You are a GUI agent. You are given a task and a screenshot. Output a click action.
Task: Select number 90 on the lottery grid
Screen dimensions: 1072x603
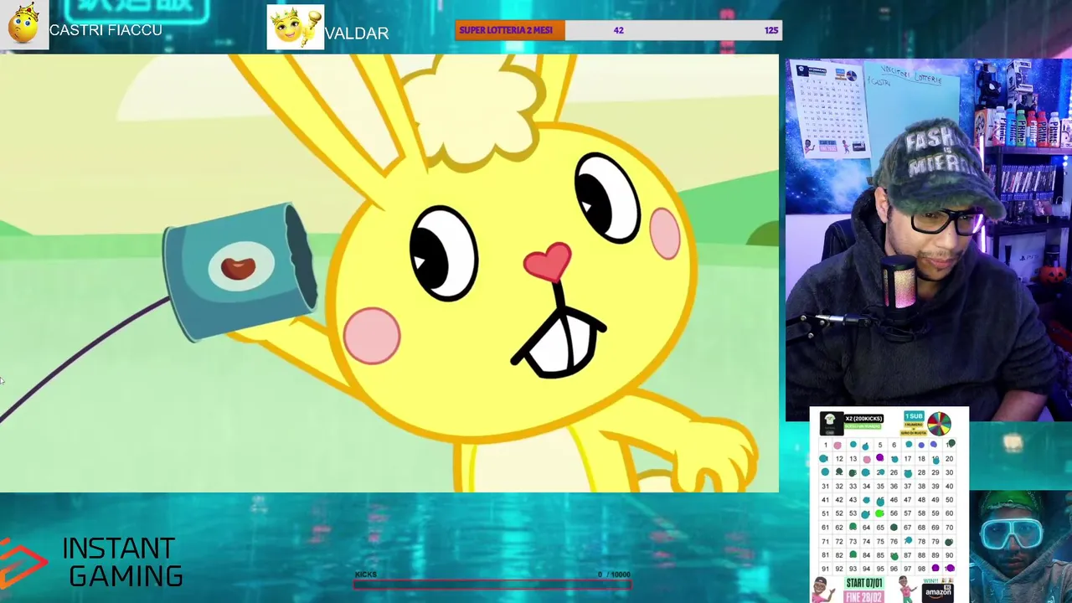click(949, 555)
